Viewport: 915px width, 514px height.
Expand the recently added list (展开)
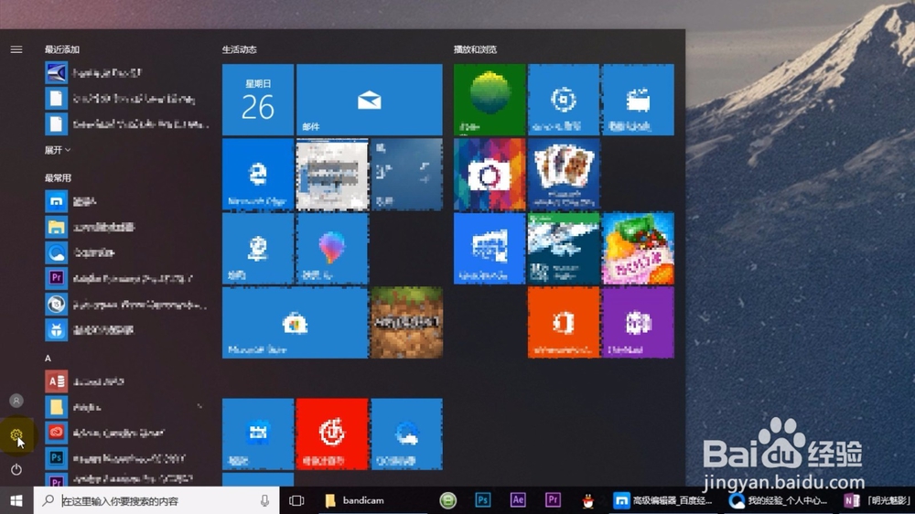click(58, 150)
